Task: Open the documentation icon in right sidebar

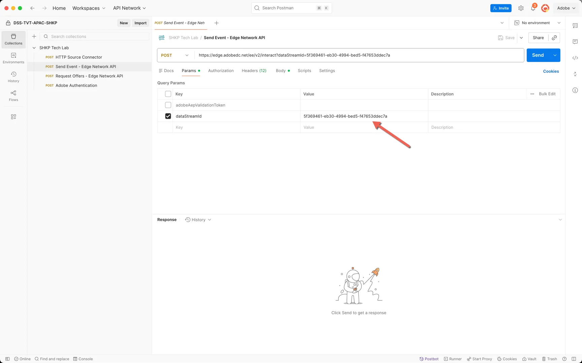Action: (x=575, y=26)
